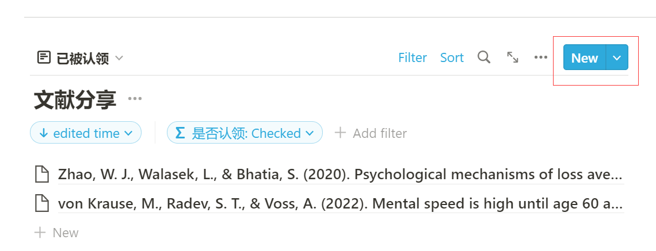Open page icon of Zhao 2020 entry
The height and width of the screenshot is (251, 656).
coord(42,174)
